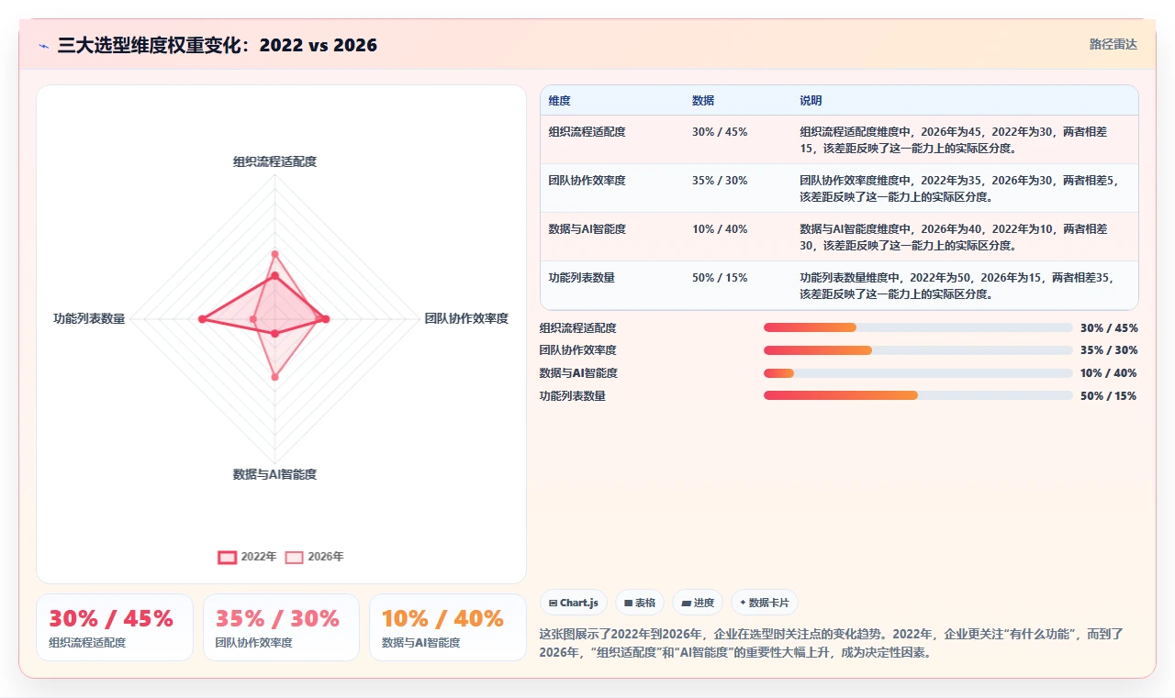The height and width of the screenshot is (698, 1175).
Task: Toggle the 2022年 legend swatch
Action: pos(227,557)
